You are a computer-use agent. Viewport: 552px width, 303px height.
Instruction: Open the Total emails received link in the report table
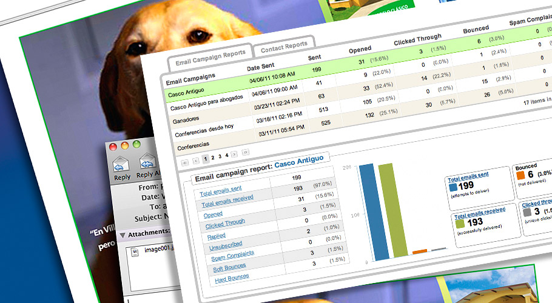click(227, 201)
